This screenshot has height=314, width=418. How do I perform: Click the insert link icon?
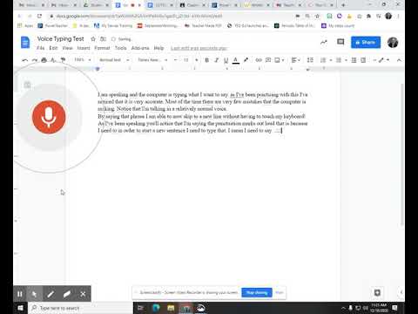pos(259,60)
